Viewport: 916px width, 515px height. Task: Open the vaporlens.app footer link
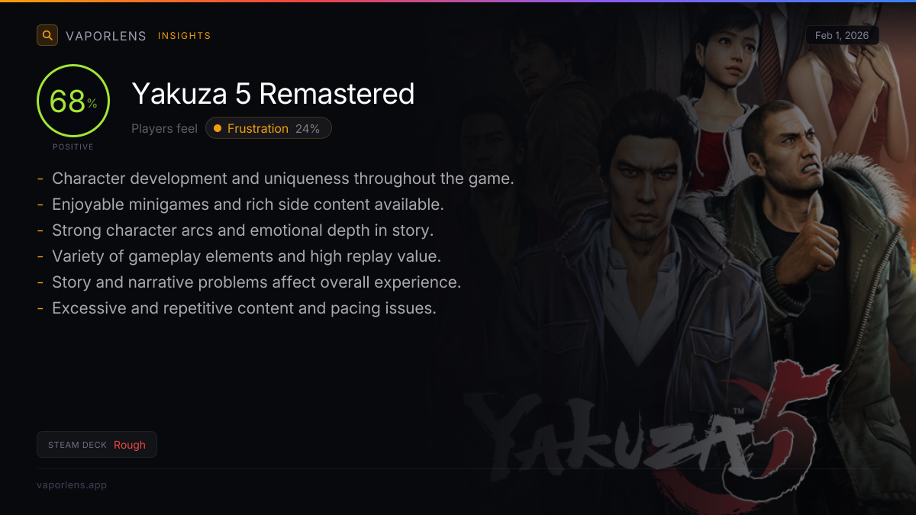click(x=72, y=485)
